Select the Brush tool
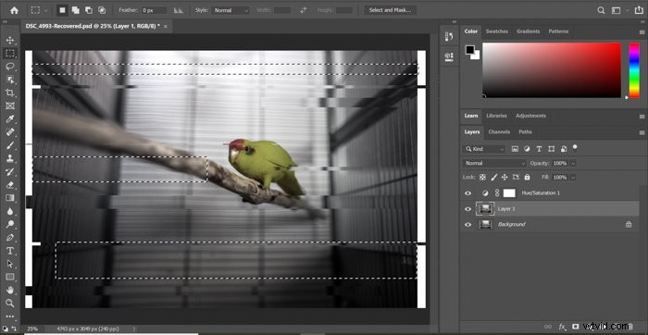648x335 pixels. tap(10, 145)
